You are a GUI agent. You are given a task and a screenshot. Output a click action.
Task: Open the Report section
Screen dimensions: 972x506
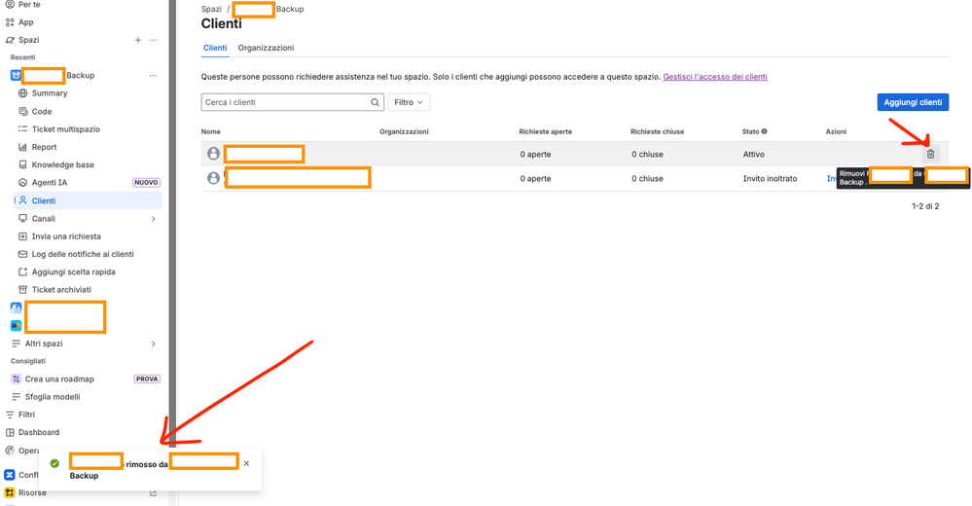coord(44,147)
